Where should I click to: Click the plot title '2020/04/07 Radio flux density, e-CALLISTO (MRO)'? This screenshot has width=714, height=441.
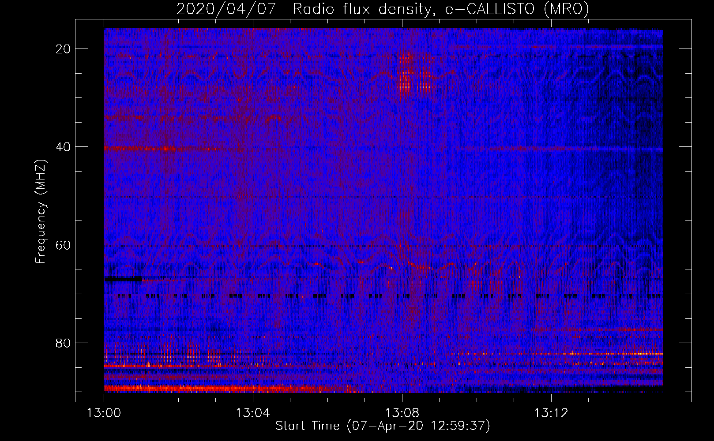(383, 8)
